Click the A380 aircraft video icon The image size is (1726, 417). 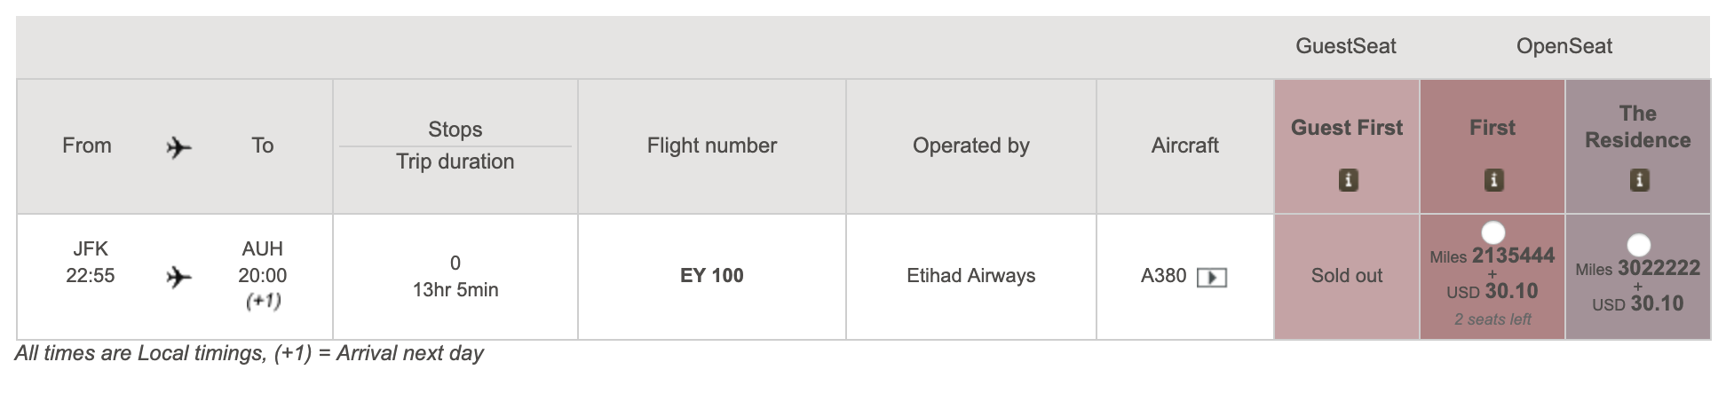pyautogui.click(x=1212, y=278)
